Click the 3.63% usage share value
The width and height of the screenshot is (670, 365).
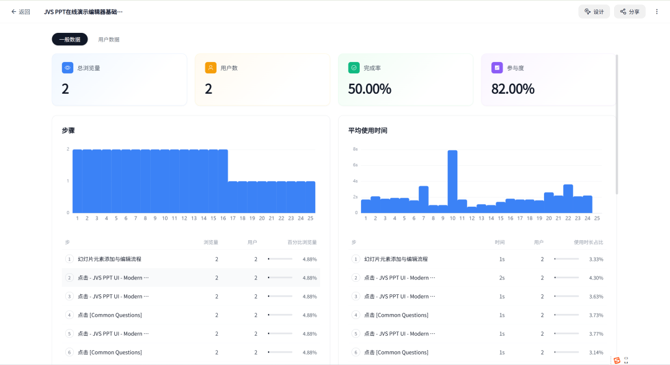coord(596,297)
